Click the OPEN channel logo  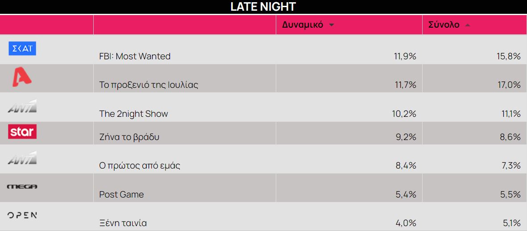pos(22,215)
